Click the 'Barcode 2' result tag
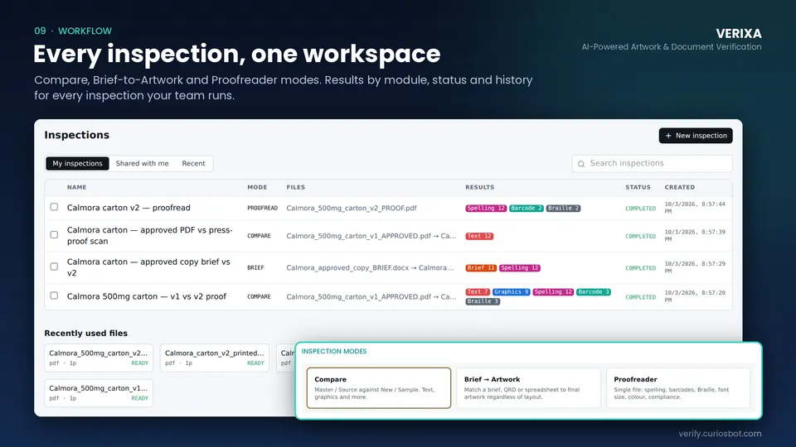 [526, 209]
